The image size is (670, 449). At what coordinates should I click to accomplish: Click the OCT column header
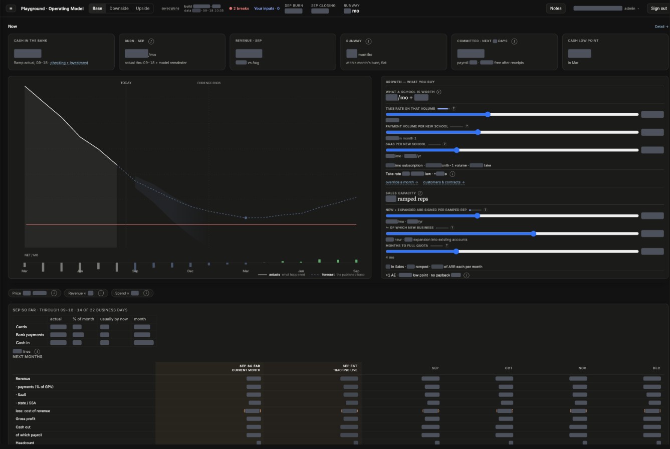(509, 368)
